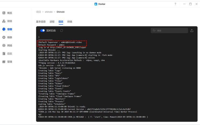Click the CRON.js MESSAGE log line
This screenshot has height=125, width=200.
point(93,117)
